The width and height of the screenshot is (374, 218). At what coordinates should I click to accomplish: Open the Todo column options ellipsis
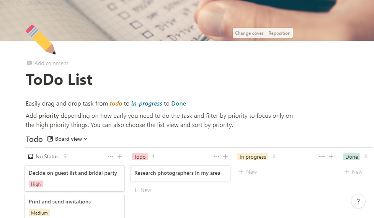216,156
